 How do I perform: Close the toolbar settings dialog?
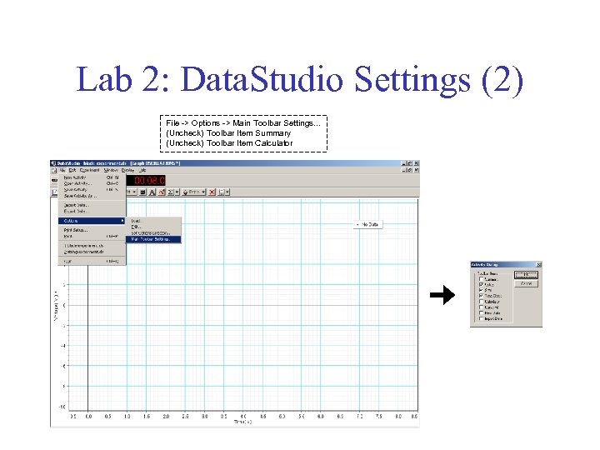click(x=538, y=264)
